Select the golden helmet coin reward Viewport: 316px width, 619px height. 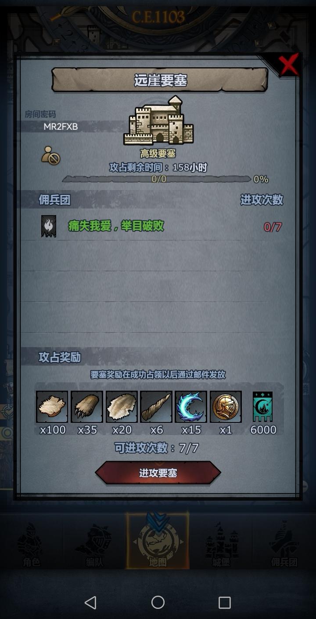pos(226,407)
